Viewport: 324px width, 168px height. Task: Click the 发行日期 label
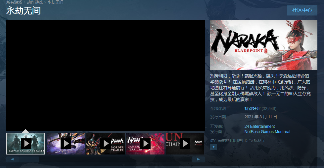coord(218,117)
